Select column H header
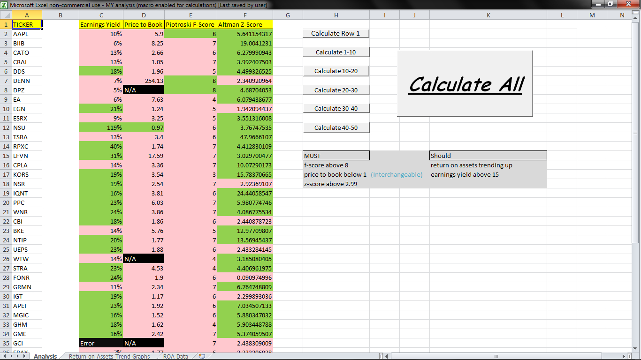 click(x=336, y=15)
